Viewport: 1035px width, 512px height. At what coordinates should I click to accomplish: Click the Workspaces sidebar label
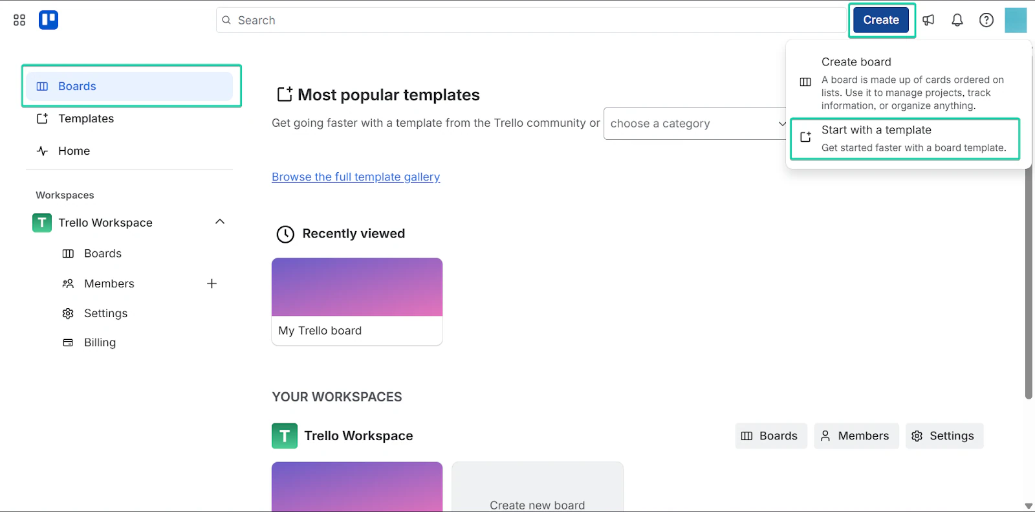pyautogui.click(x=65, y=195)
